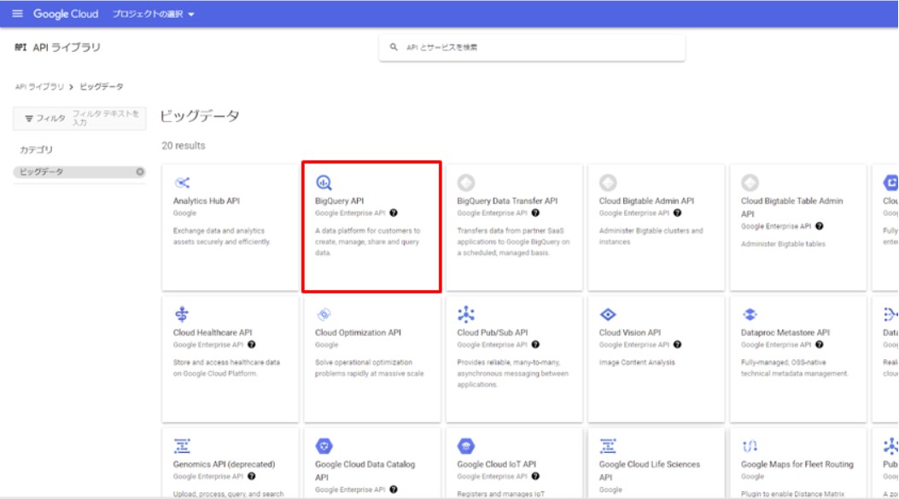The width and height of the screenshot is (899, 499).
Task: Click the Google Cloud Life Sciences API icon
Action: tap(608, 446)
